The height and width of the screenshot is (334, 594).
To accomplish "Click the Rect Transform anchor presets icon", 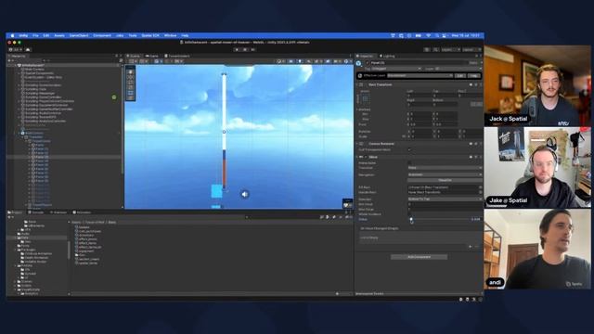I will click(x=365, y=99).
